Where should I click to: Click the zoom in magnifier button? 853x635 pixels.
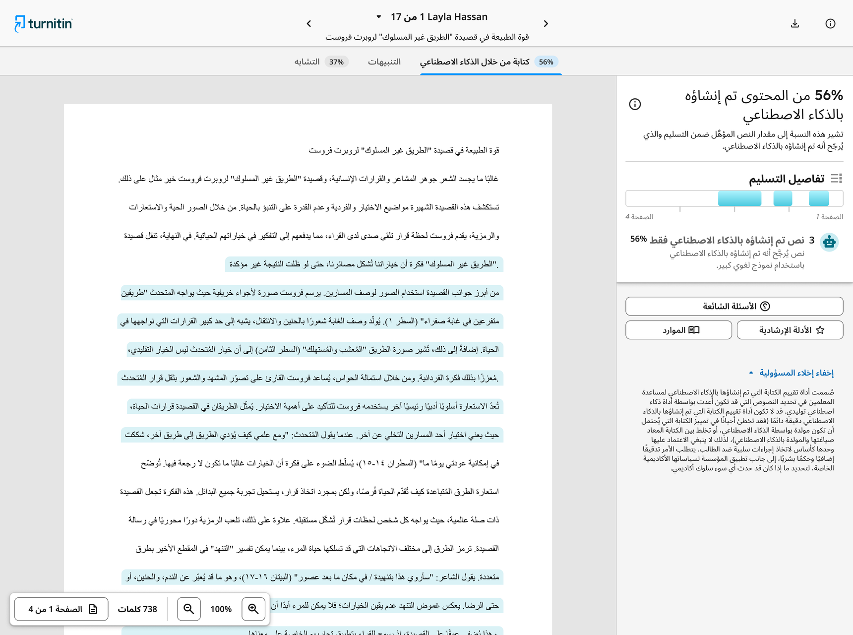(x=253, y=609)
